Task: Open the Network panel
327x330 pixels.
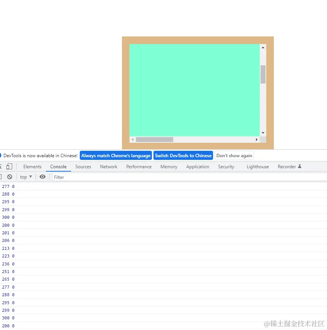Action: tap(109, 166)
